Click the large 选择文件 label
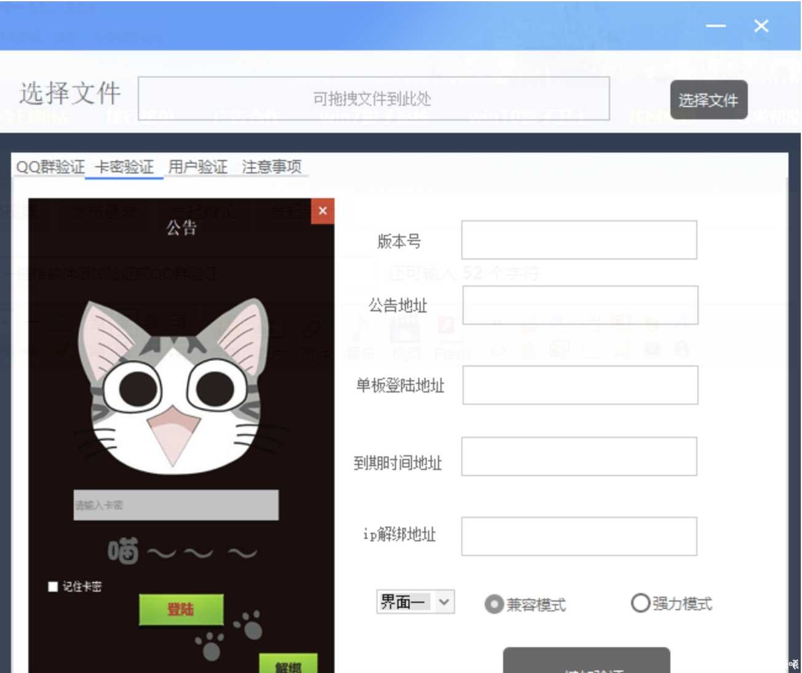Screen dimensions: 802x673 coord(69,94)
